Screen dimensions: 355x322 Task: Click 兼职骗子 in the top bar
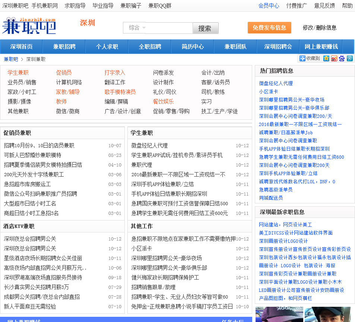click(131, 6)
